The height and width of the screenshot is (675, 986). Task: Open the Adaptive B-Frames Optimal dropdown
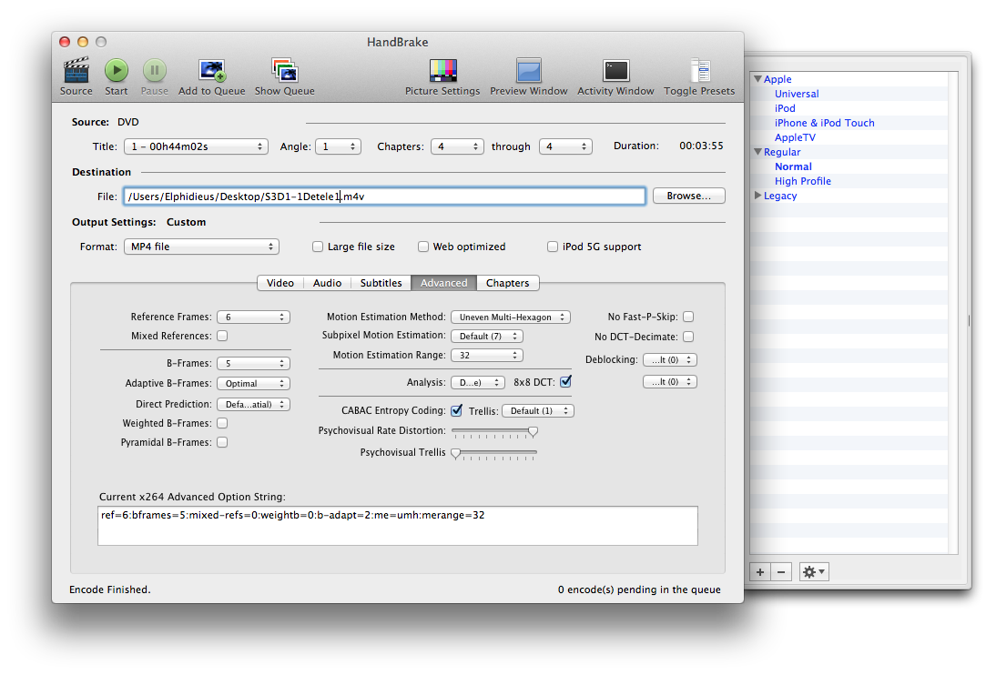coord(253,383)
